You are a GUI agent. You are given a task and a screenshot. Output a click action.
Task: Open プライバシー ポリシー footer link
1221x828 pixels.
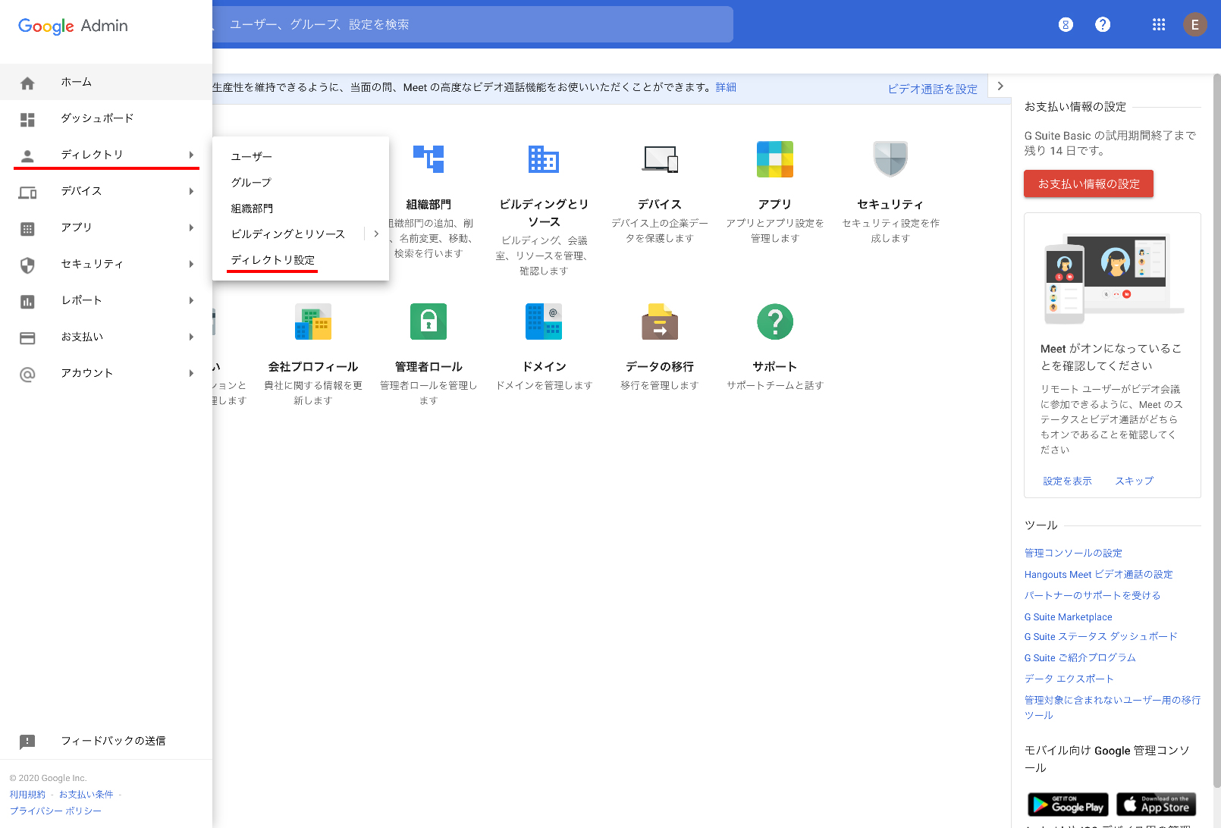click(55, 811)
